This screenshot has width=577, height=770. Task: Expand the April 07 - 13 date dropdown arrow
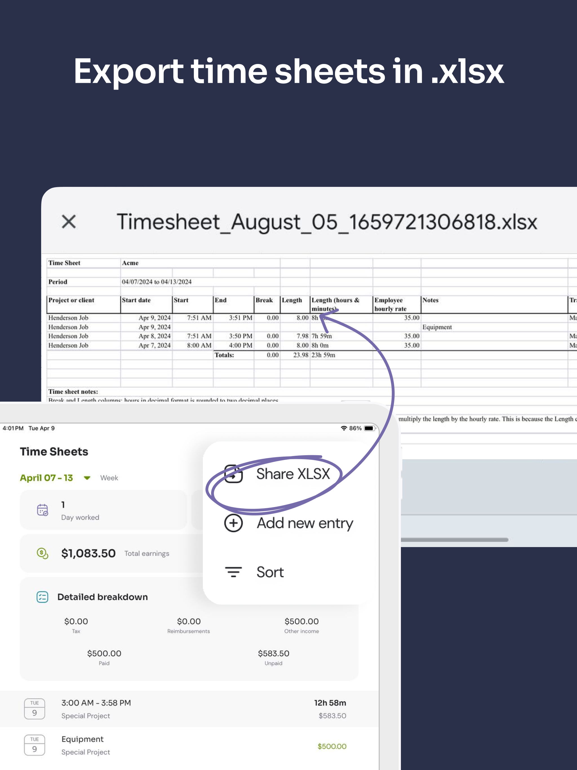pos(87,478)
